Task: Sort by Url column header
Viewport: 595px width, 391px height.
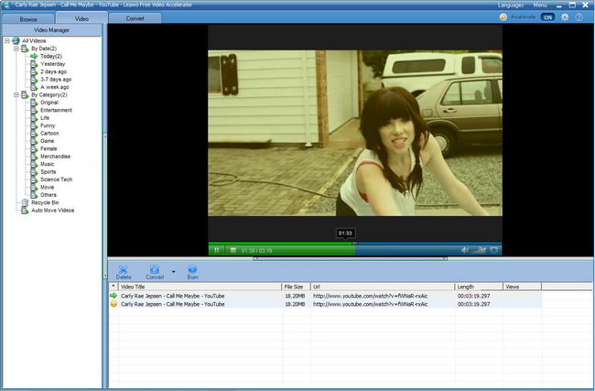Action: pyautogui.click(x=383, y=287)
